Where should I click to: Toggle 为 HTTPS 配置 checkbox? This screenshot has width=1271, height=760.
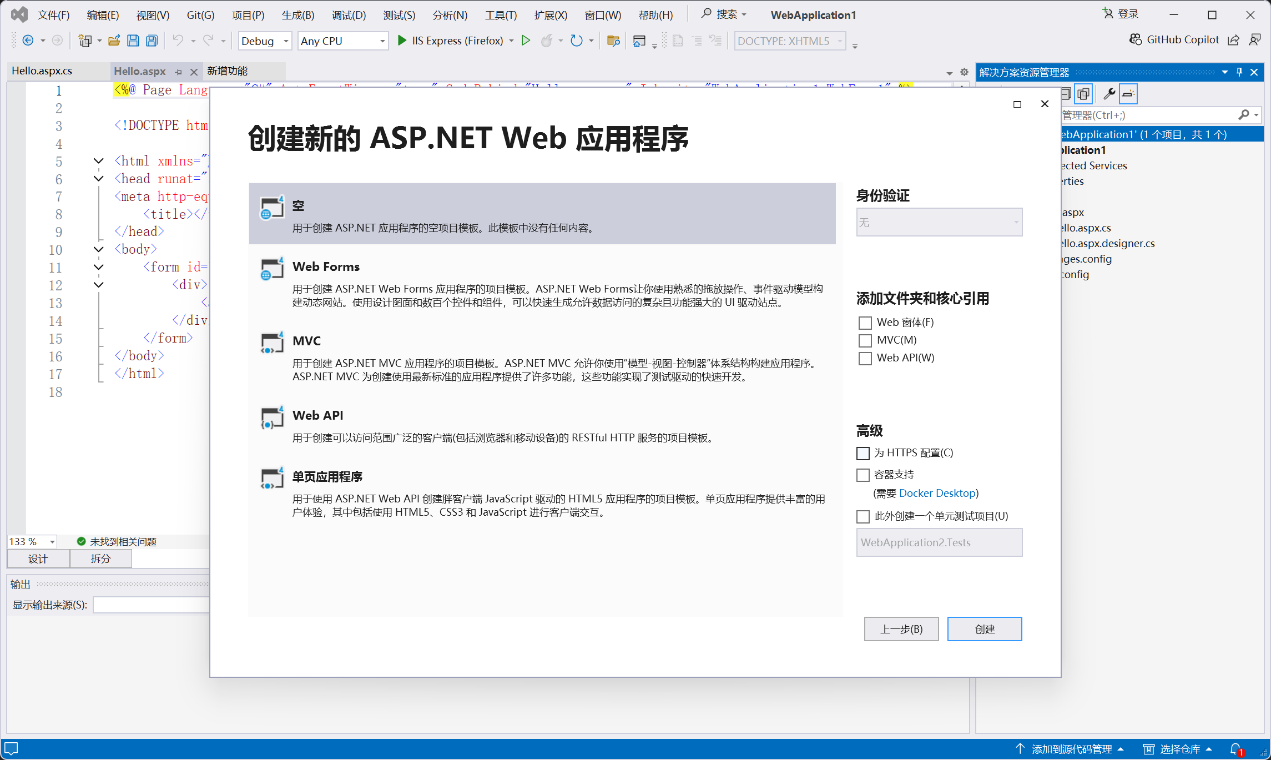pos(863,454)
